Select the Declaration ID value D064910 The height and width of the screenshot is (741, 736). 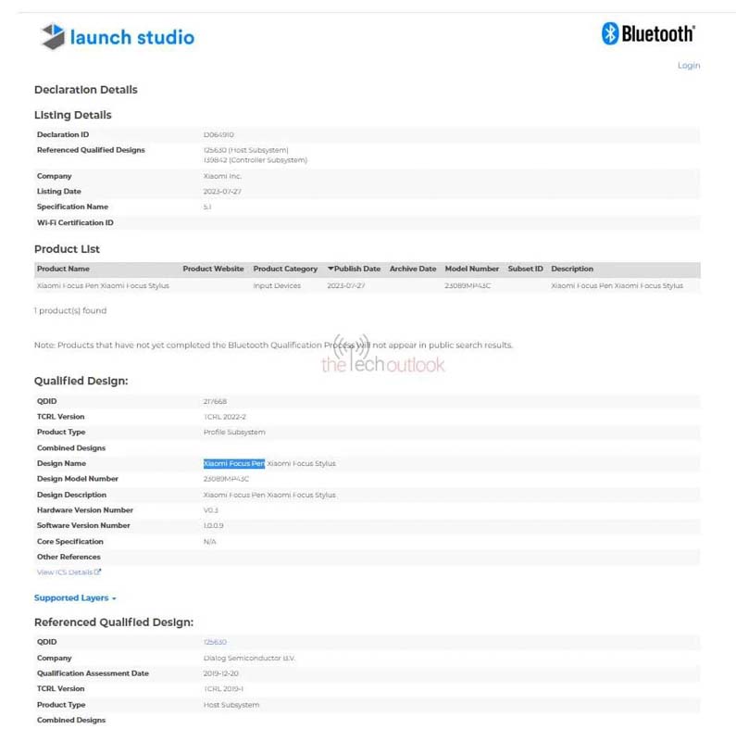(x=218, y=134)
